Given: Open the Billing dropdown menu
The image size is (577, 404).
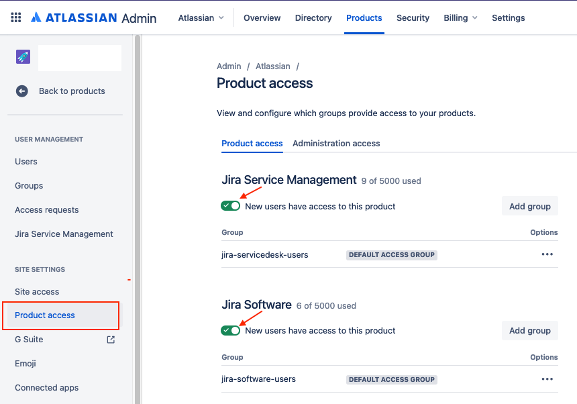Looking at the screenshot, I should (460, 17).
